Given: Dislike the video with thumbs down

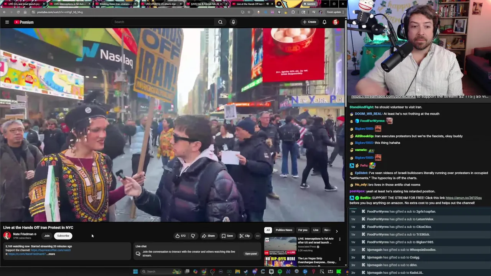Looking at the screenshot, I should pos(193,236).
